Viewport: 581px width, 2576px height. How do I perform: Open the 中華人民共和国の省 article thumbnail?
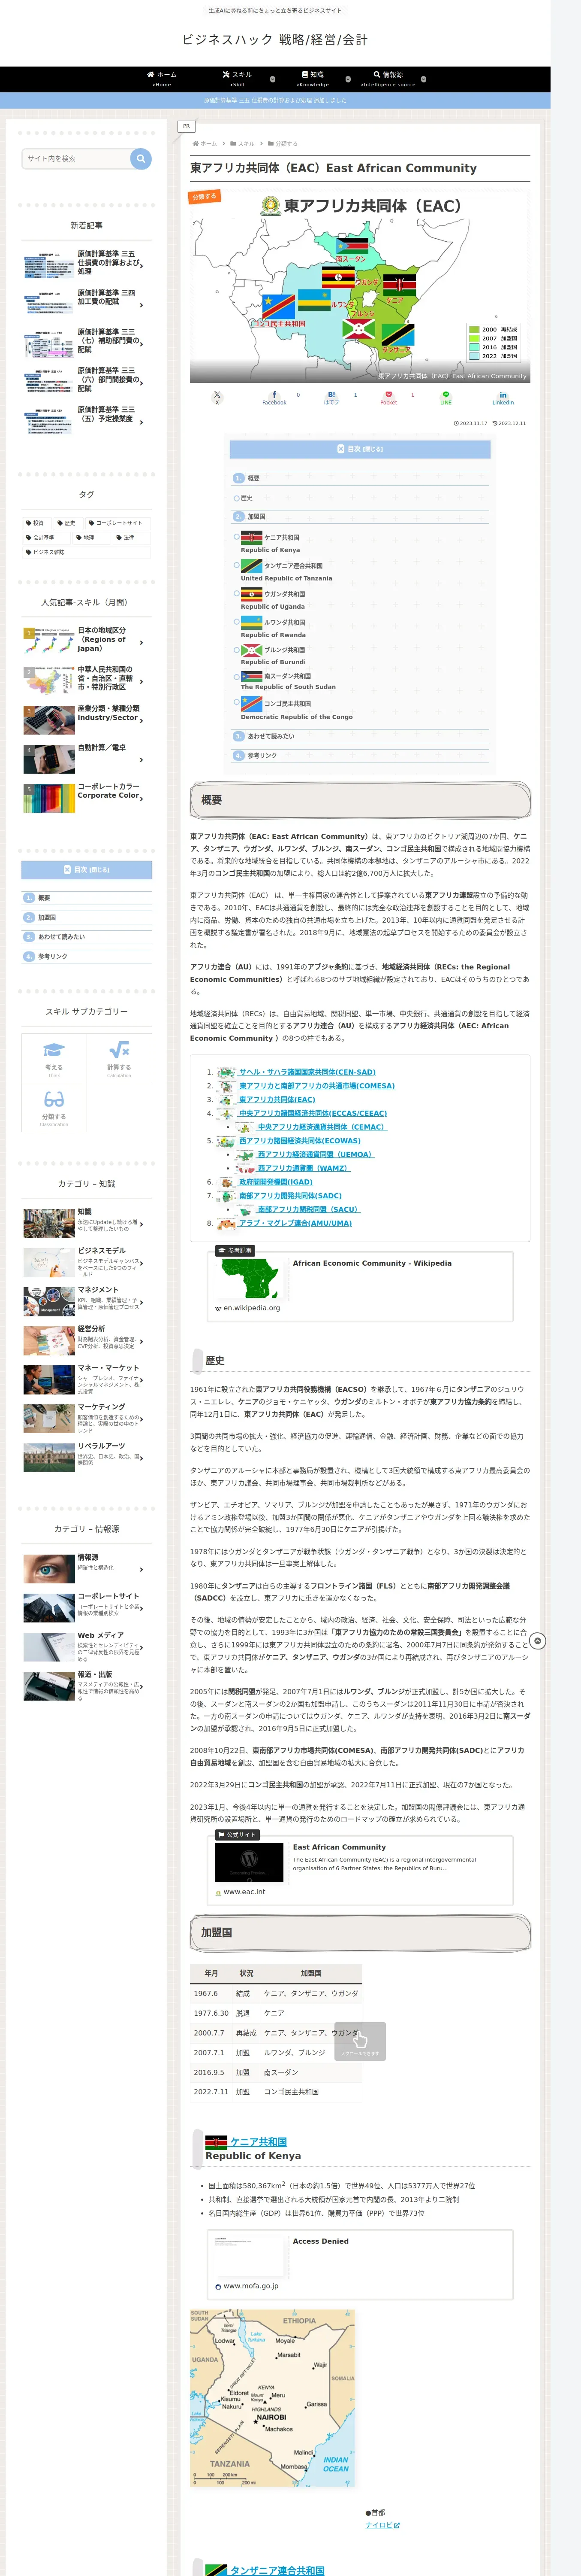[x=49, y=681]
